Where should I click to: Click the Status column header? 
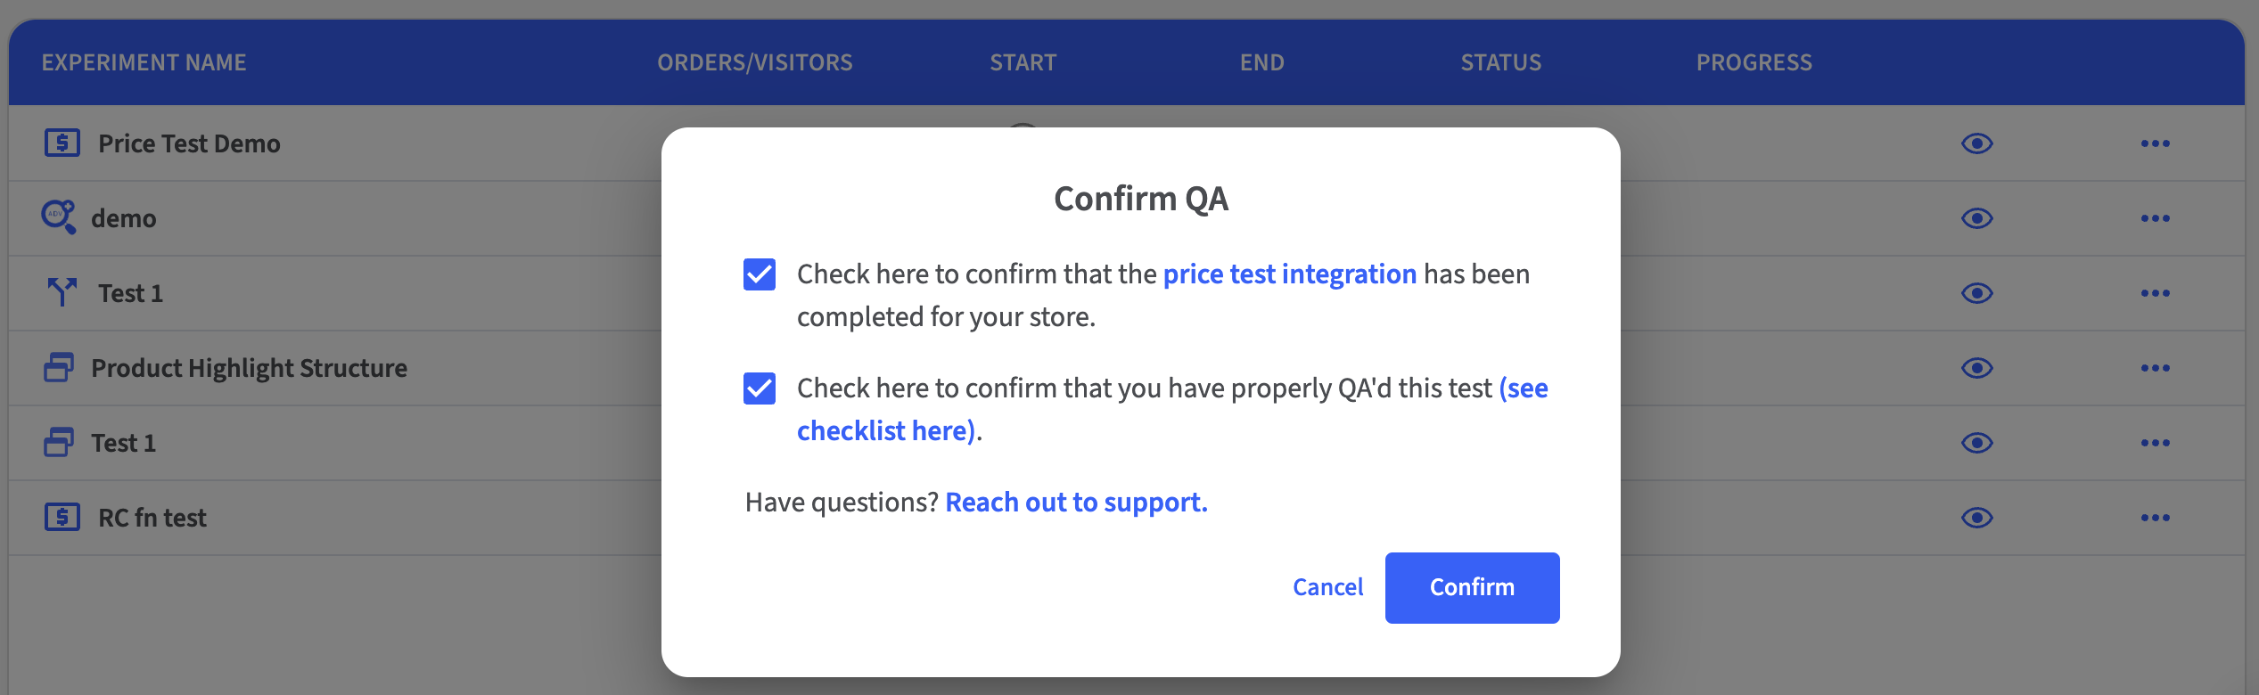pos(1500,62)
